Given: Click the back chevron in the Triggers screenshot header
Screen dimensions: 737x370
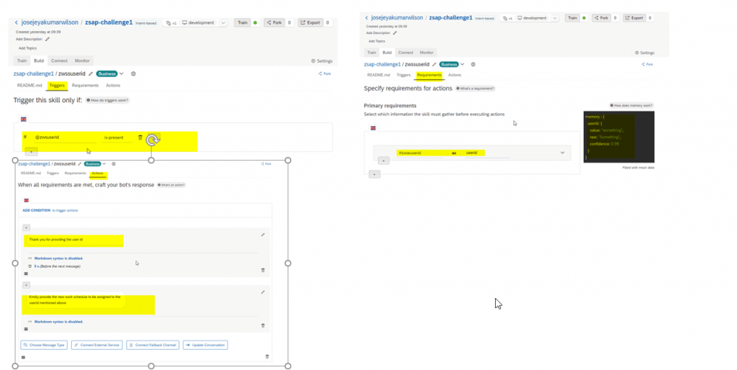Looking at the screenshot, I should click(x=16, y=22).
